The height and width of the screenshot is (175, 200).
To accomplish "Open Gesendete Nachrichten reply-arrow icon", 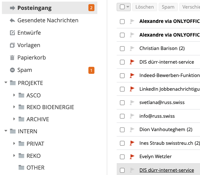I will (12, 20).
